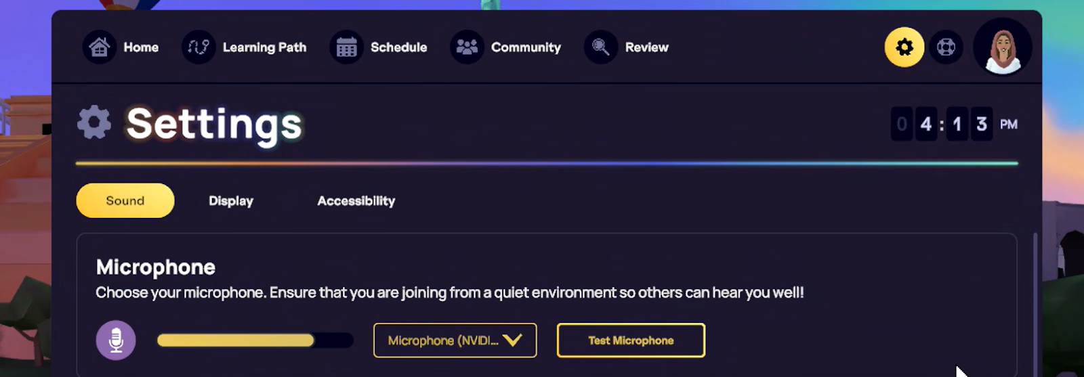
Task: Select the Sound settings tab
Action: (125, 200)
